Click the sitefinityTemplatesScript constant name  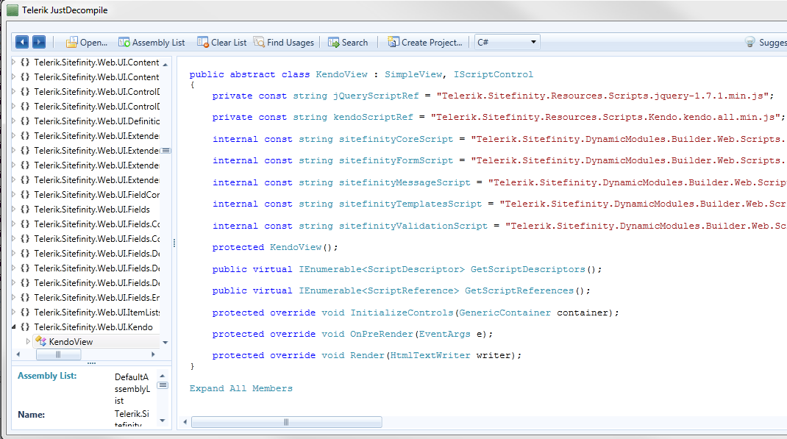[x=410, y=204]
